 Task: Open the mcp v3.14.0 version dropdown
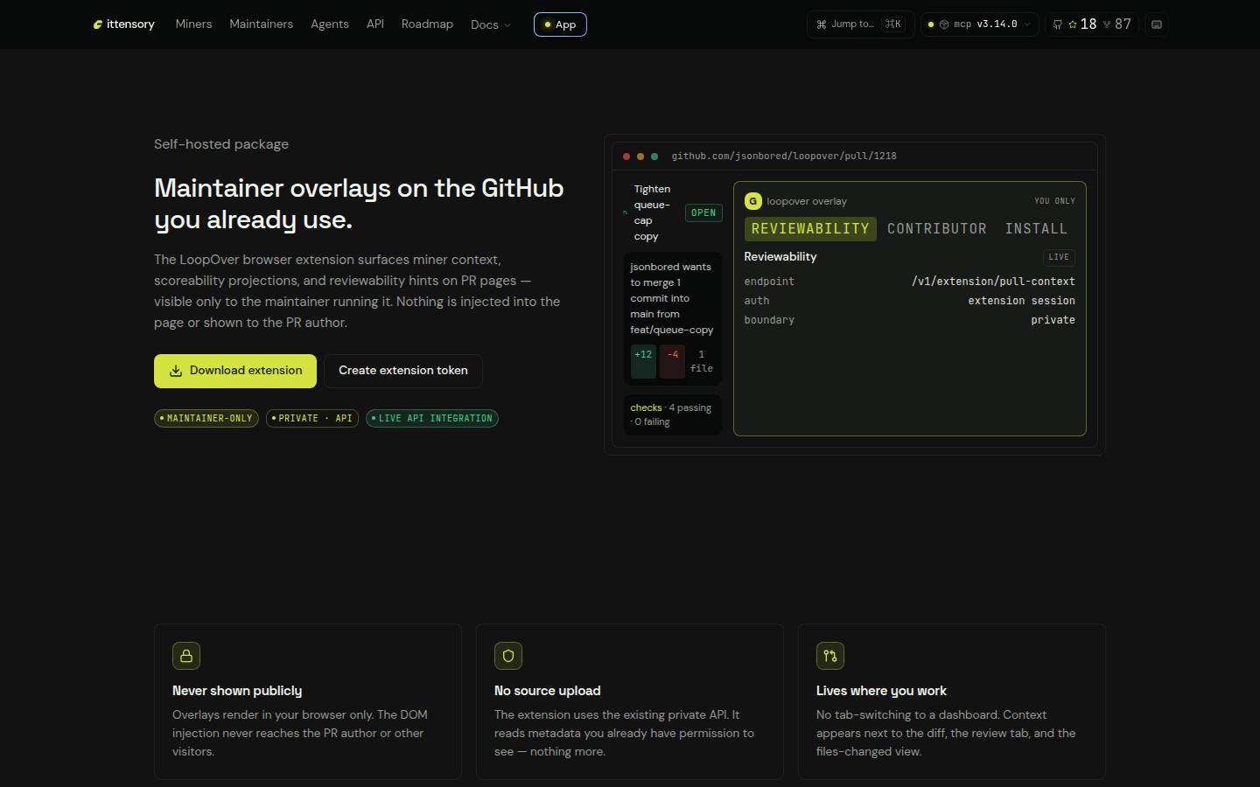(980, 24)
